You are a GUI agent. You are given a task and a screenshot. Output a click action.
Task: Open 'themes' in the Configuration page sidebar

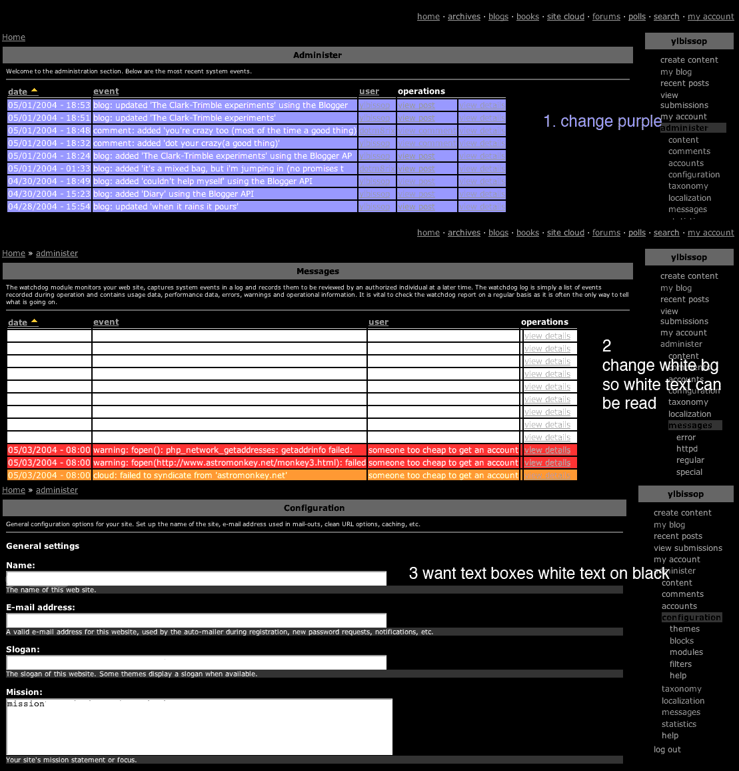pos(684,629)
